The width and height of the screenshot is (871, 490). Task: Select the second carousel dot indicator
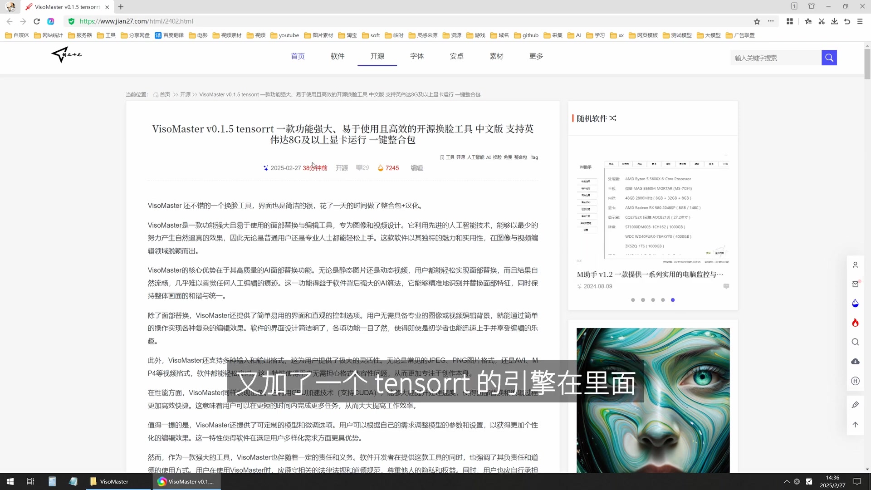coord(643,300)
